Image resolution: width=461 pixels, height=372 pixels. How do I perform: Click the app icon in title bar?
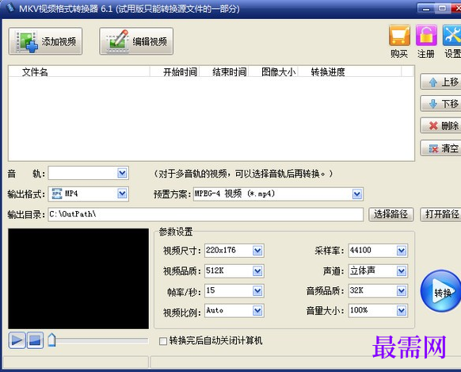[x=10, y=8]
